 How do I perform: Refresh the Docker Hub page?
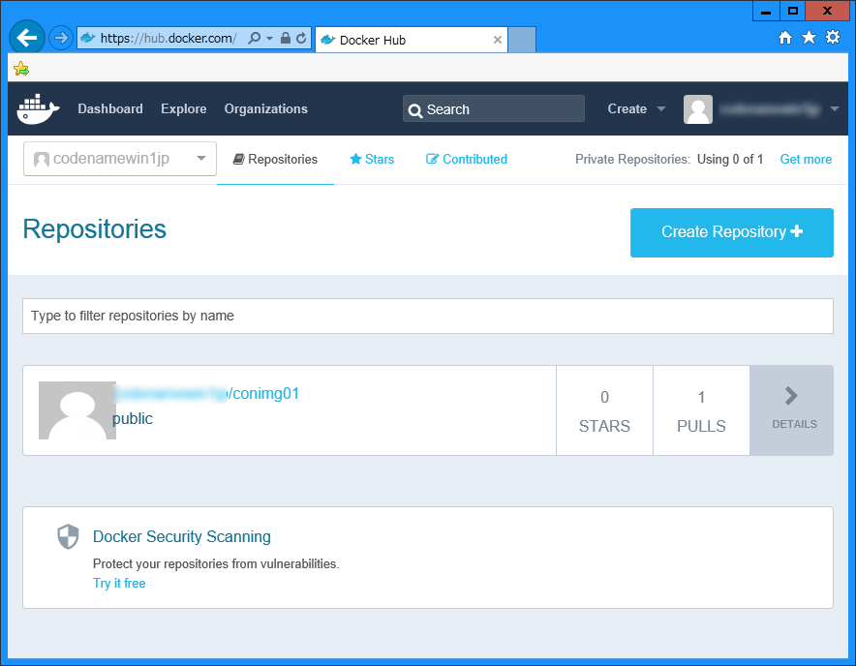(301, 38)
